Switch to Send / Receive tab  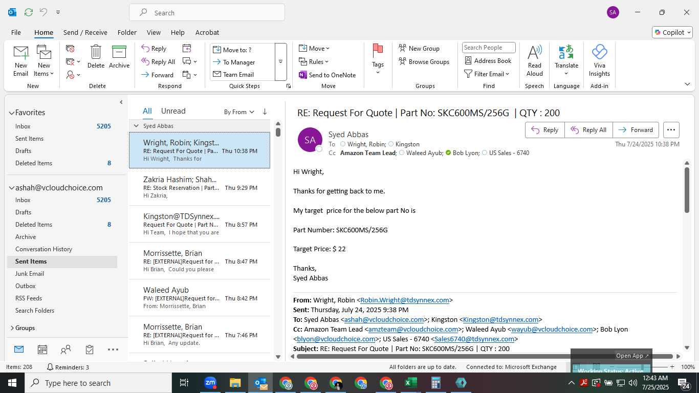pyautogui.click(x=85, y=32)
